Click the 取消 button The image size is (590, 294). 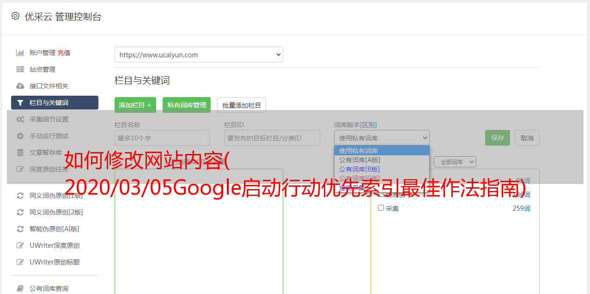(527, 138)
